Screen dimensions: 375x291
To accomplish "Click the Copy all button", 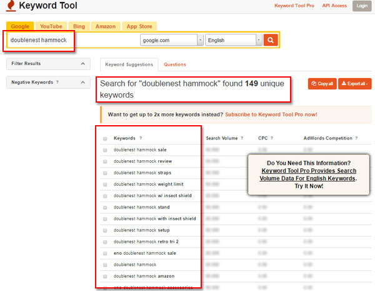I will coord(322,84).
